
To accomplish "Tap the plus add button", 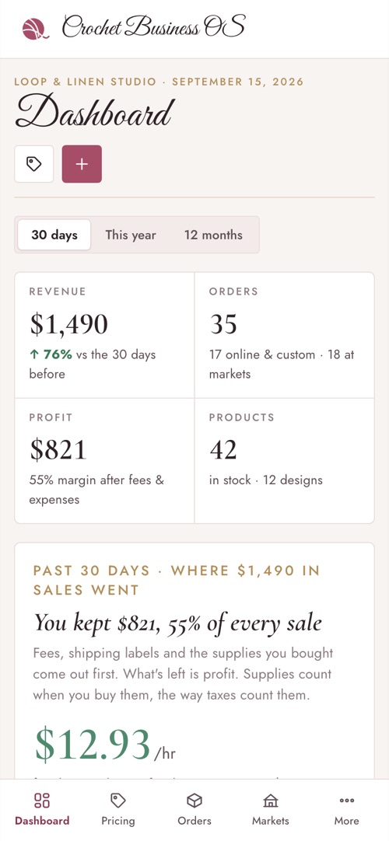I will click(x=82, y=164).
